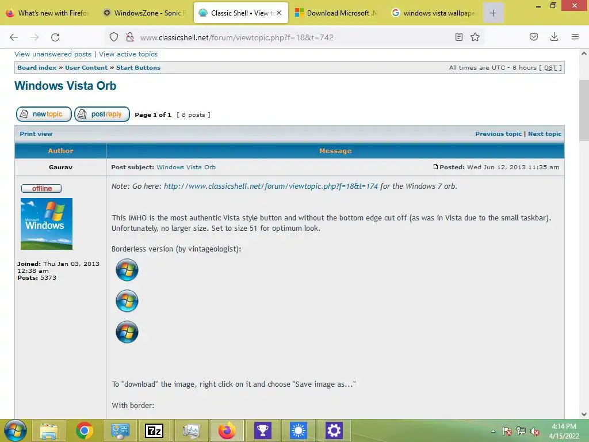
Task: Click Gaurav's Windows XP avatar
Action: coord(47,224)
